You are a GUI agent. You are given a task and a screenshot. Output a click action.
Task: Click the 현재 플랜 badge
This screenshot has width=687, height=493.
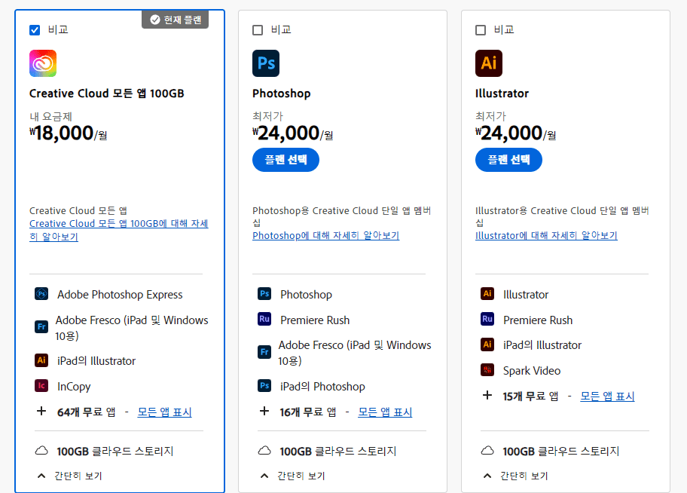175,19
